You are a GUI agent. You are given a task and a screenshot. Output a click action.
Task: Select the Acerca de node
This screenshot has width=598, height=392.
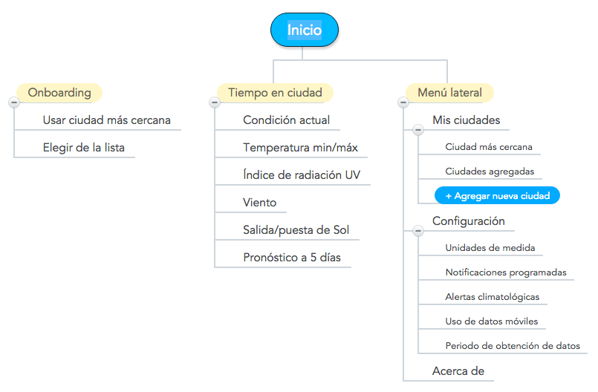pos(458,371)
